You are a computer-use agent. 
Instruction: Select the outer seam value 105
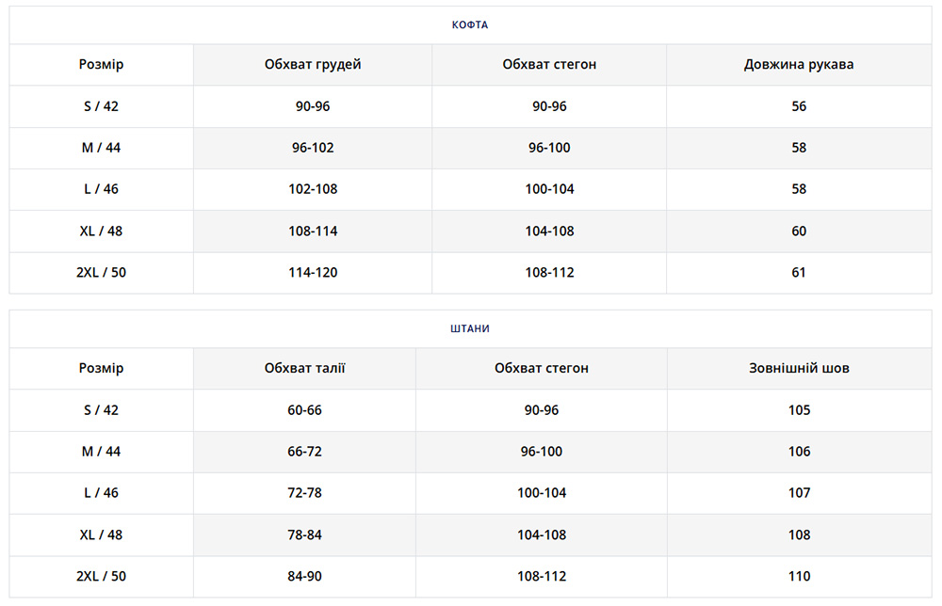799,410
